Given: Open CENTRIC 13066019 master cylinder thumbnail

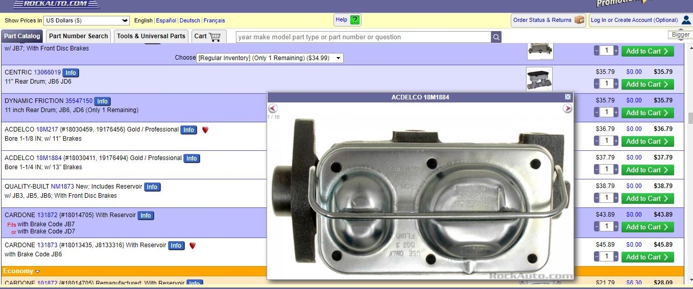Looking at the screenshot, I should tap(539, 79).
